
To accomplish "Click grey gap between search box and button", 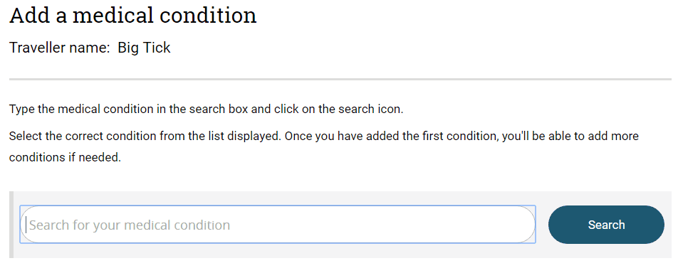I will (x=542, y=225).
